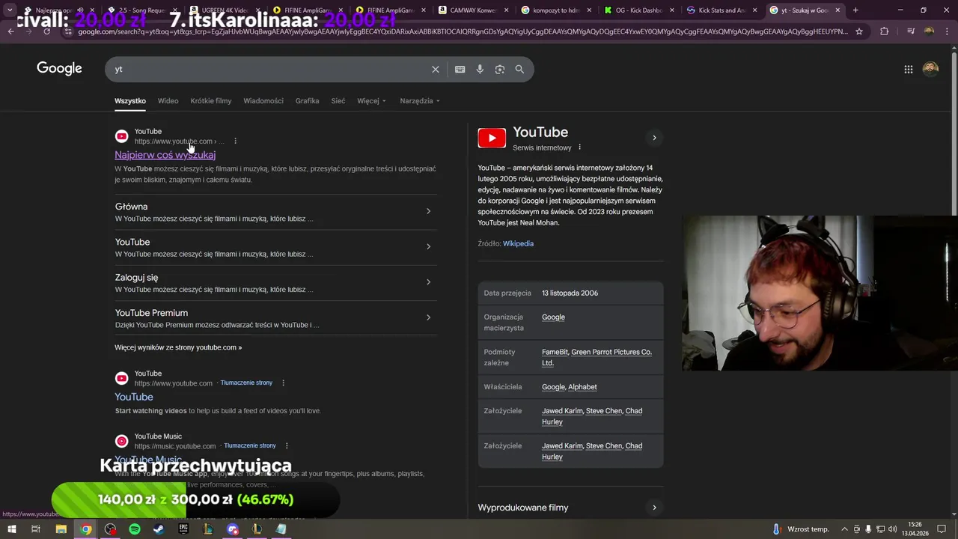Viewport: 958px width, 539px height.
Task: Open Spotify from the taskbar
Action: tap(135, 529)
